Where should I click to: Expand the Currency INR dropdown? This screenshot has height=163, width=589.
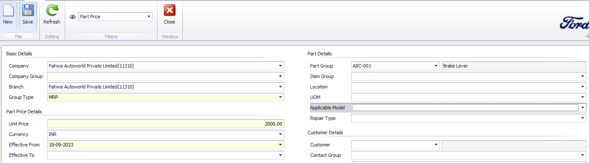coord(280,134)
